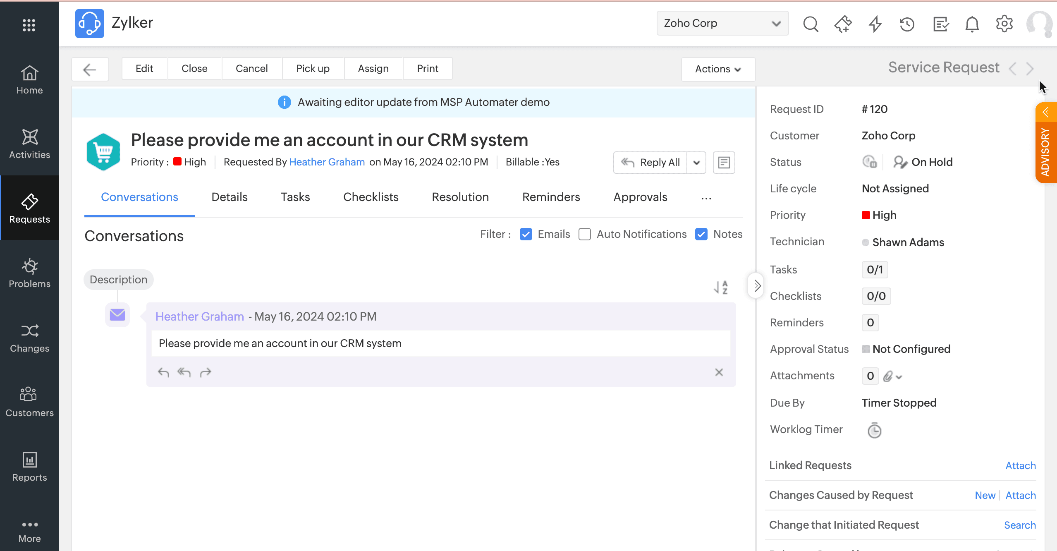Open Heather Graham requester link
1057x551 pixels.
[x=327, y=162]
